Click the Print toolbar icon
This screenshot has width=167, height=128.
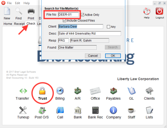31,11
